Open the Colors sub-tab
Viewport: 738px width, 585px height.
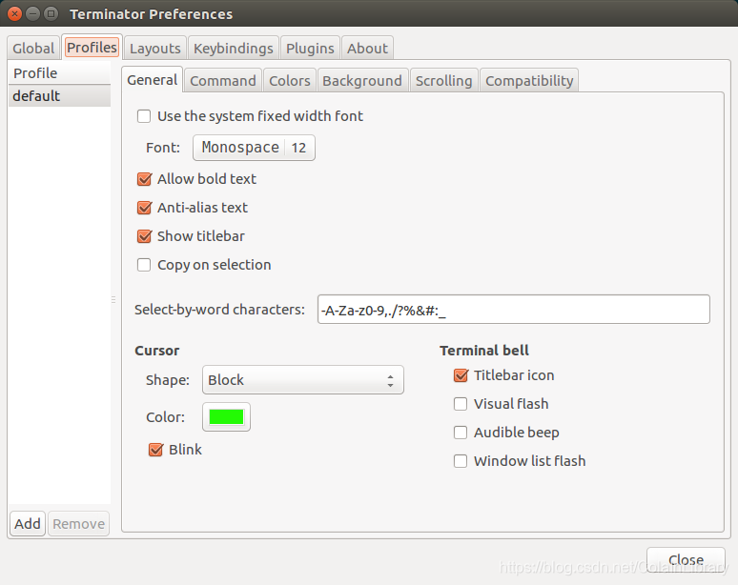click(290, 80)
